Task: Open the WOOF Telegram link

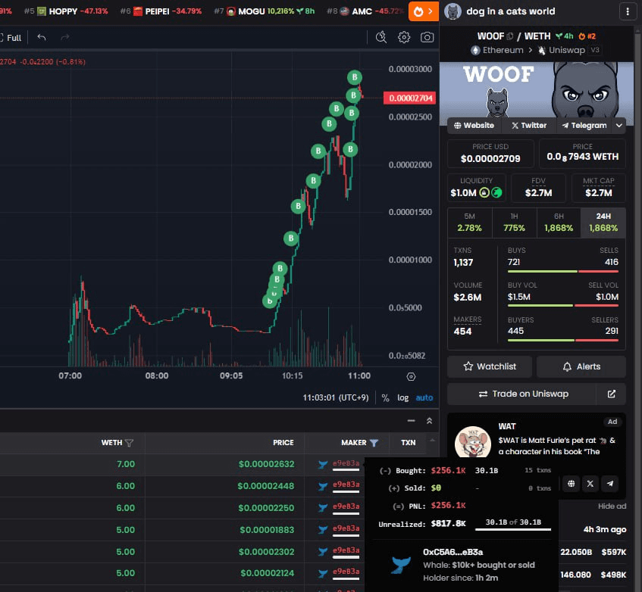Action: 584,126
